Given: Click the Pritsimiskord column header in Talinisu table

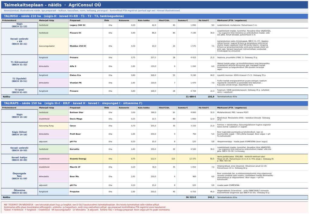Looking at the screenshot, I should tap(20, 20).
